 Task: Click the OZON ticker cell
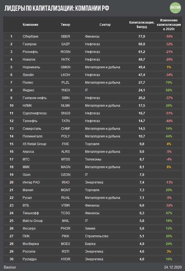(66, 175)
